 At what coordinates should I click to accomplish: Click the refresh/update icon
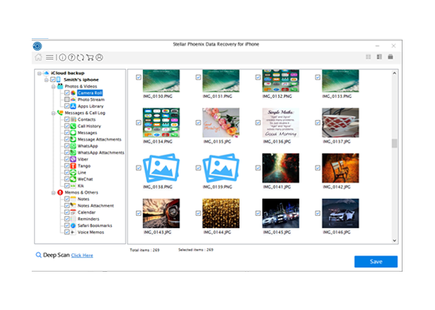[80, 57]
